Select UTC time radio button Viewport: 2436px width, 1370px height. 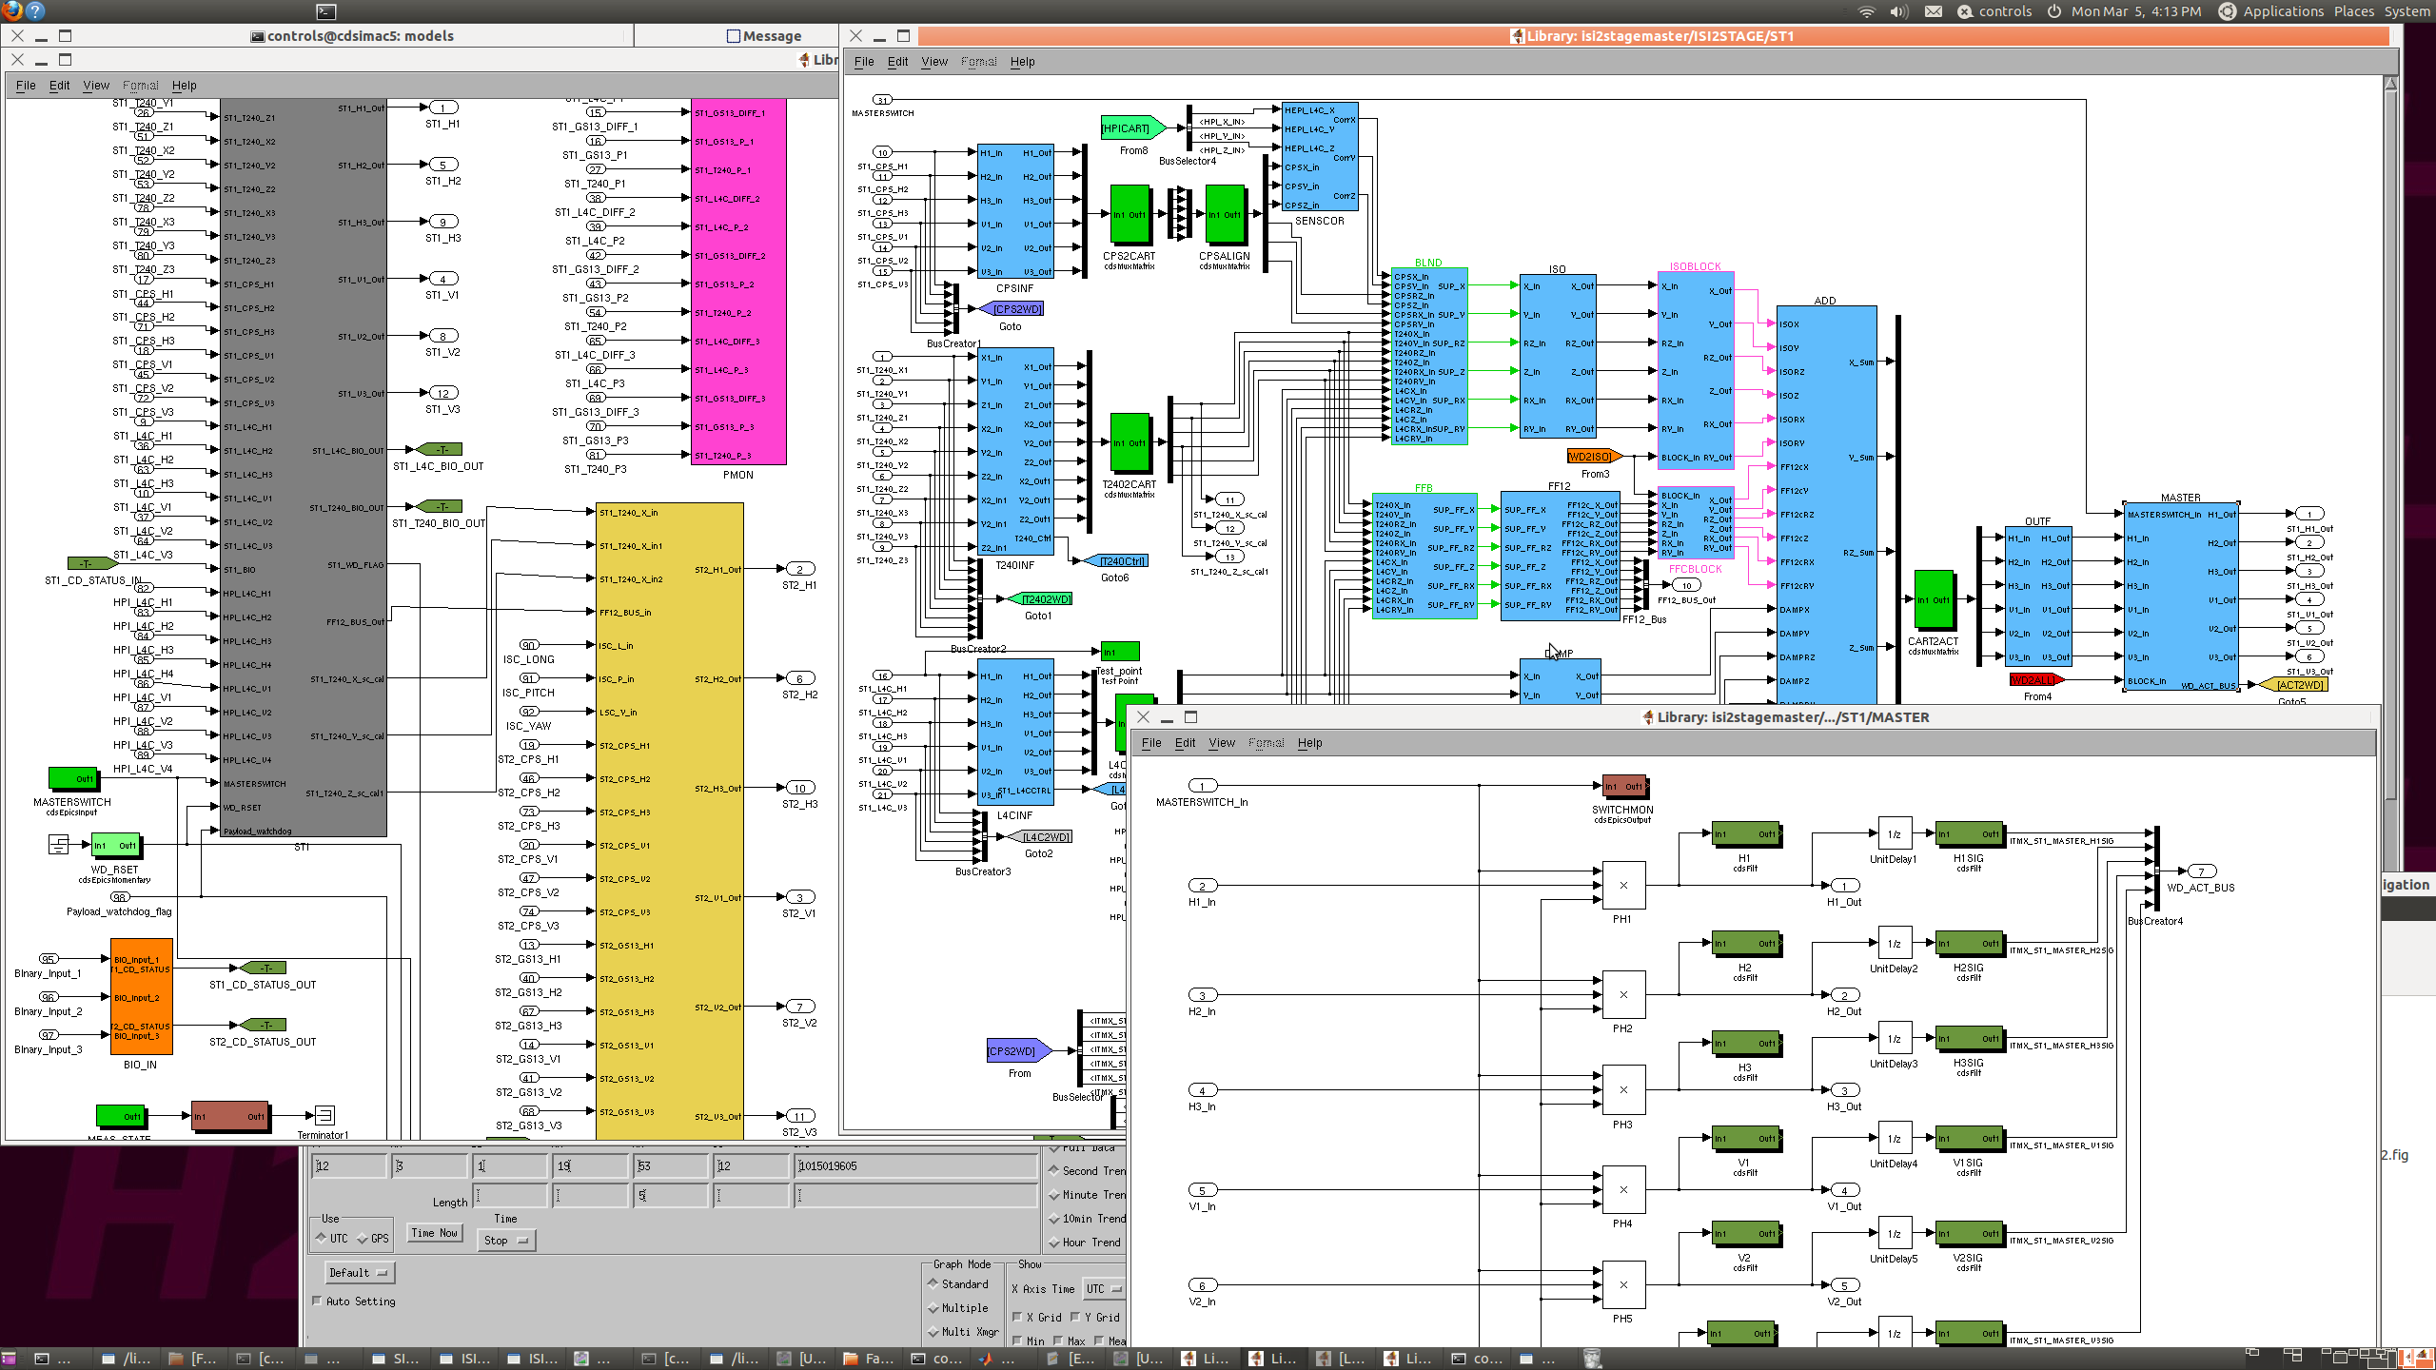click(x=332, y=1239)
